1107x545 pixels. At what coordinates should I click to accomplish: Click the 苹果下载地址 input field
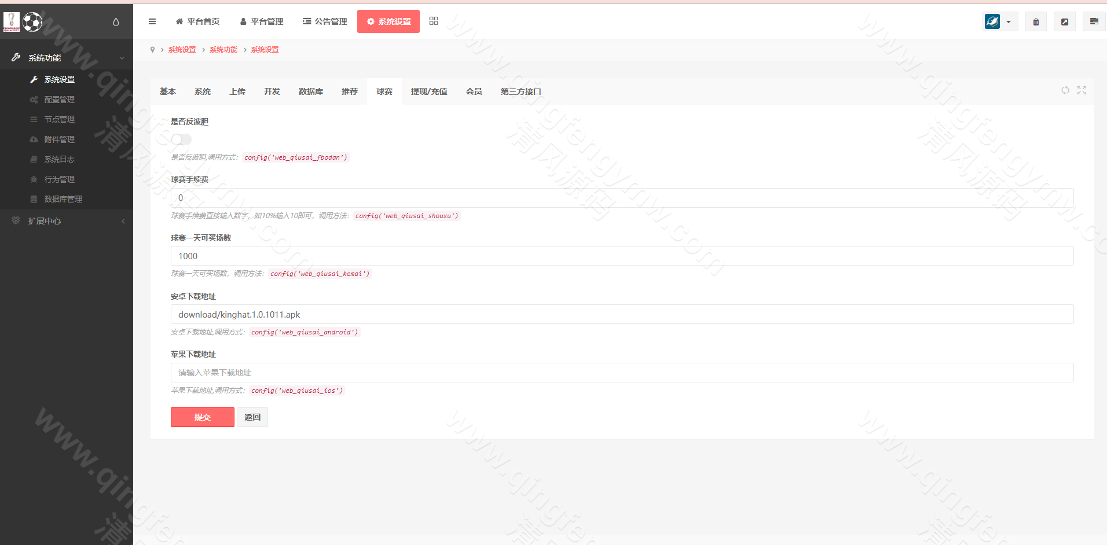tap(622, 373)
